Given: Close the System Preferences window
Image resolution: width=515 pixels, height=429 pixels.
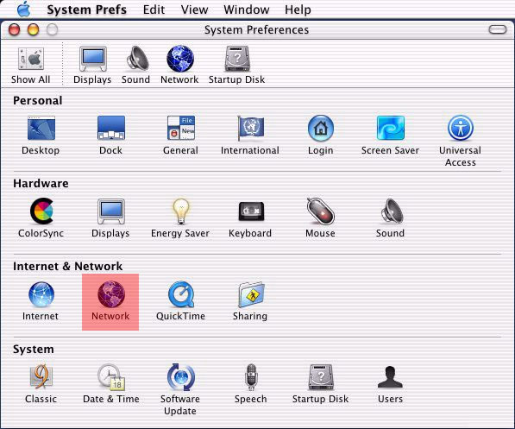Looking at the screenshot, I should 14,29.
